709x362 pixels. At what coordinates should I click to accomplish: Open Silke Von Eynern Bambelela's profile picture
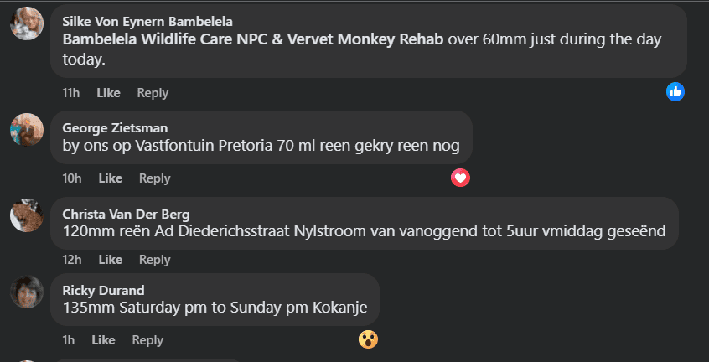pos(26,23)
